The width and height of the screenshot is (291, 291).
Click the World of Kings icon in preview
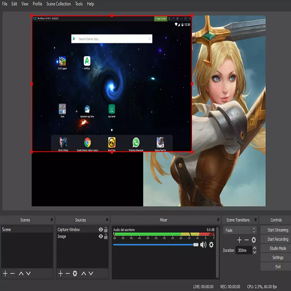(x=63, y=142)
